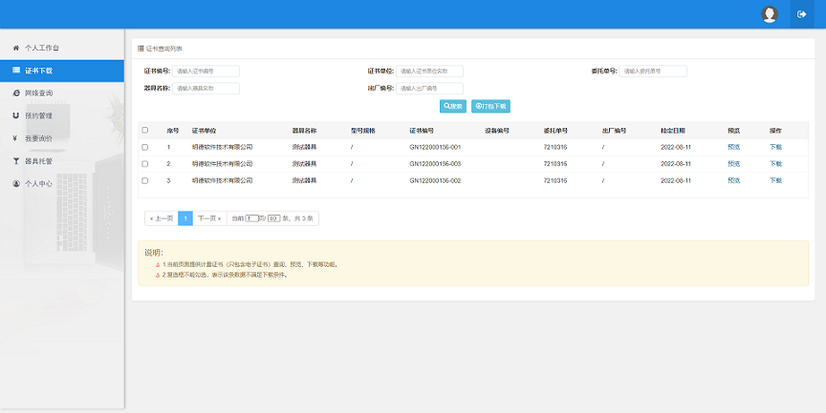The height and width of the screenshot is (413, 826).
Task: Click the 打包下载 batch download button
Action: tap(490, 106)
